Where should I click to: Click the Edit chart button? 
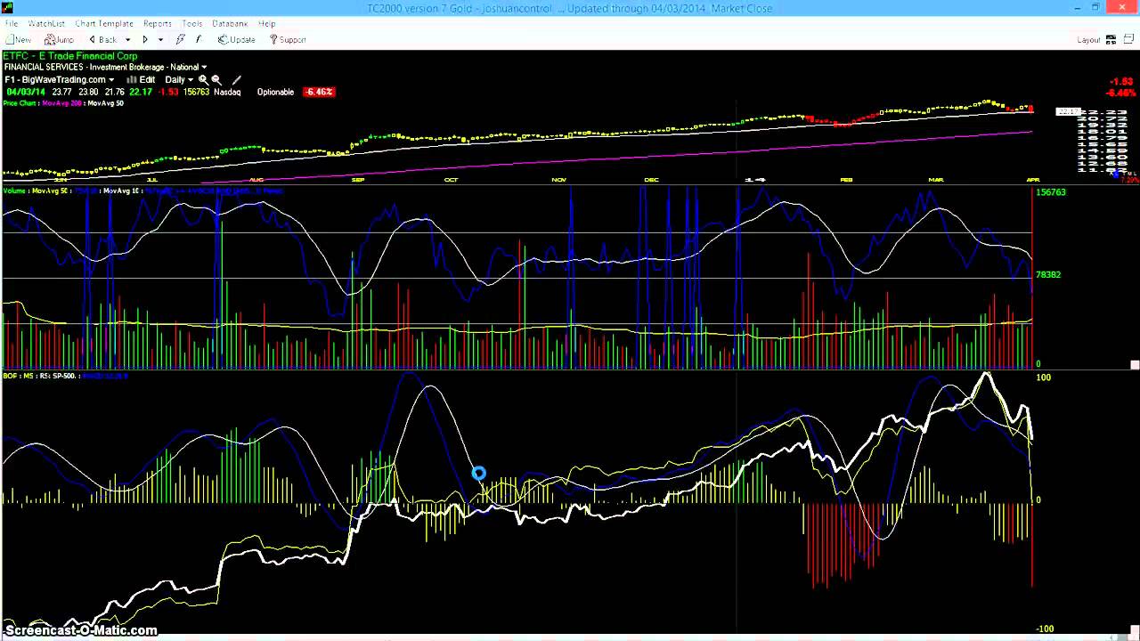141,79
